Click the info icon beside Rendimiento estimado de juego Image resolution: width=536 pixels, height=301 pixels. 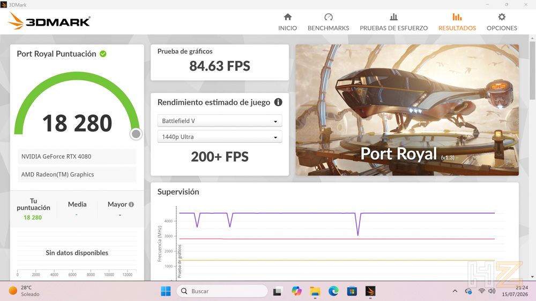tap(278, 102)
